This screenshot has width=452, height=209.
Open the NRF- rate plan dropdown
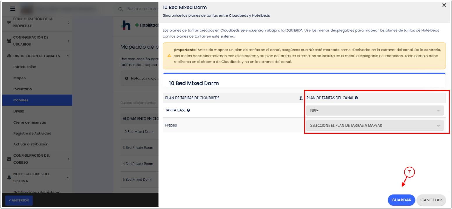375,110
